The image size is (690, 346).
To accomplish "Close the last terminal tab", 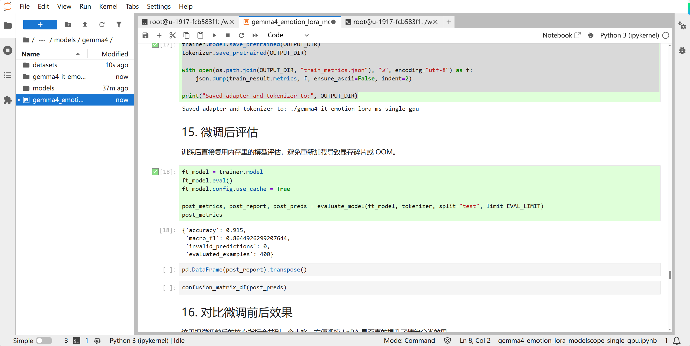I will [x=435, y=22].
